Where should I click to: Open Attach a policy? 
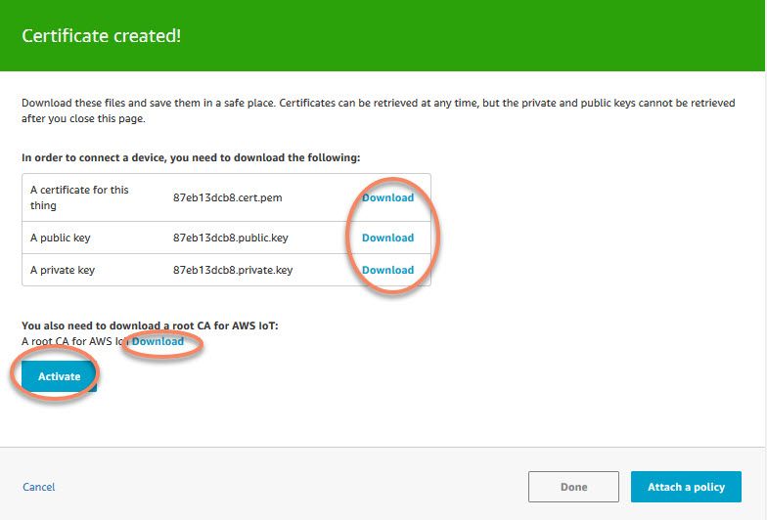(x=687, y=487)
